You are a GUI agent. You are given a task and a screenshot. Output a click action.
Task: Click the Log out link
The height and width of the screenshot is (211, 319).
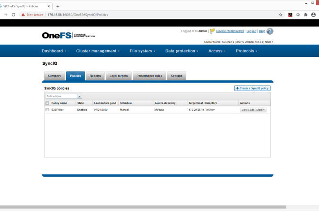click(251, 31)
